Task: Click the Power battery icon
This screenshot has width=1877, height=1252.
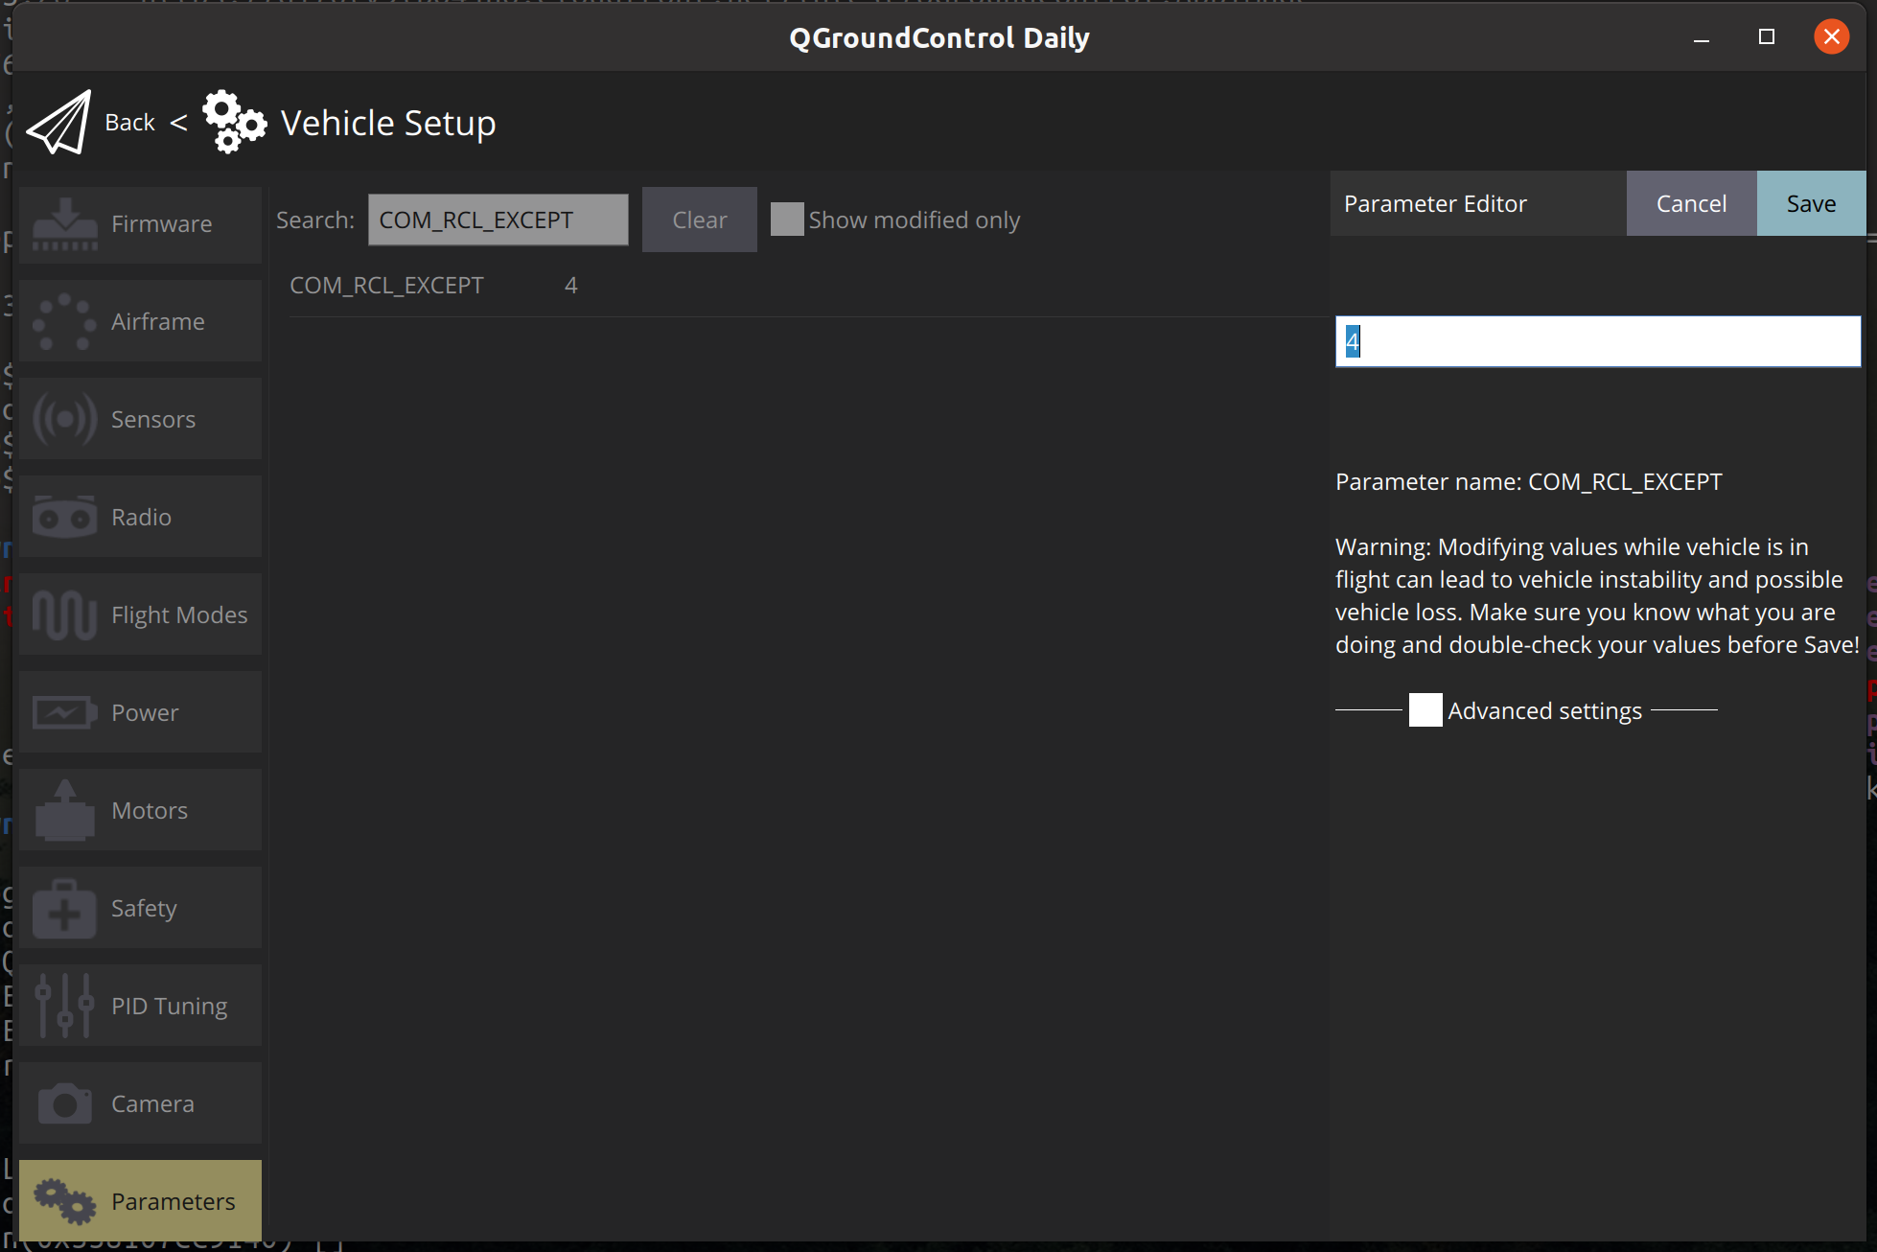Action: coord(64,713)
